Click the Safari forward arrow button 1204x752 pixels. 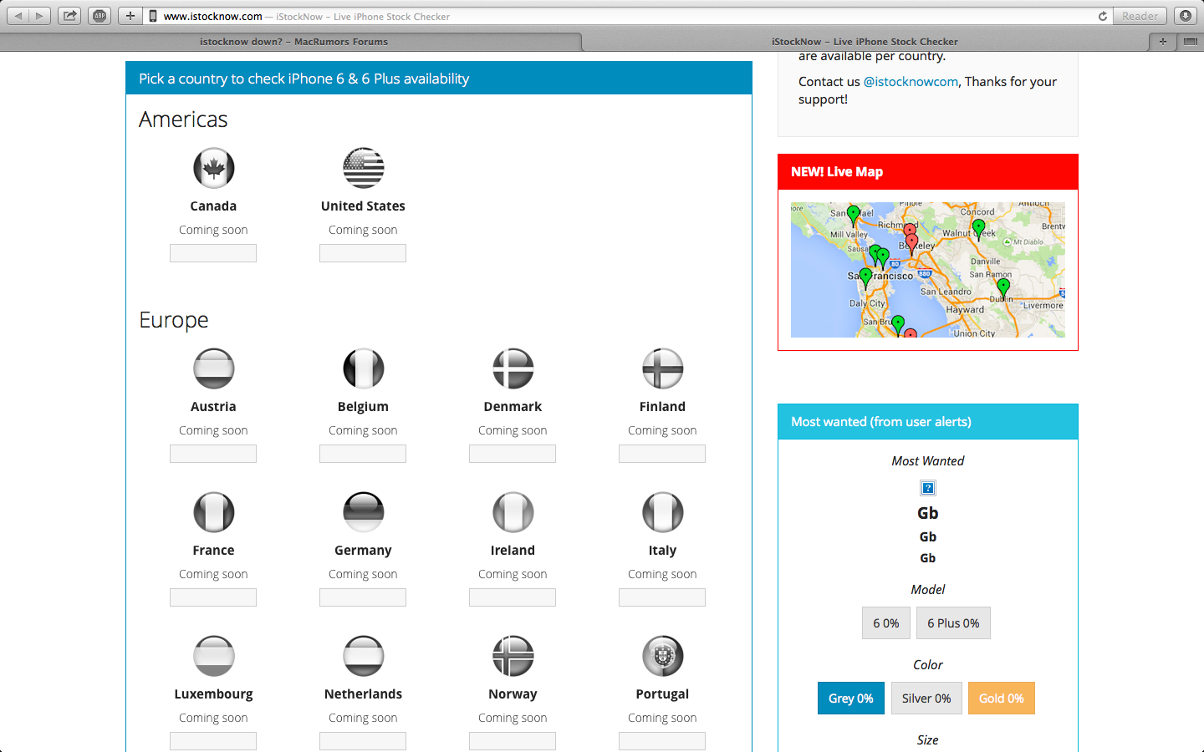click(39, 16)
